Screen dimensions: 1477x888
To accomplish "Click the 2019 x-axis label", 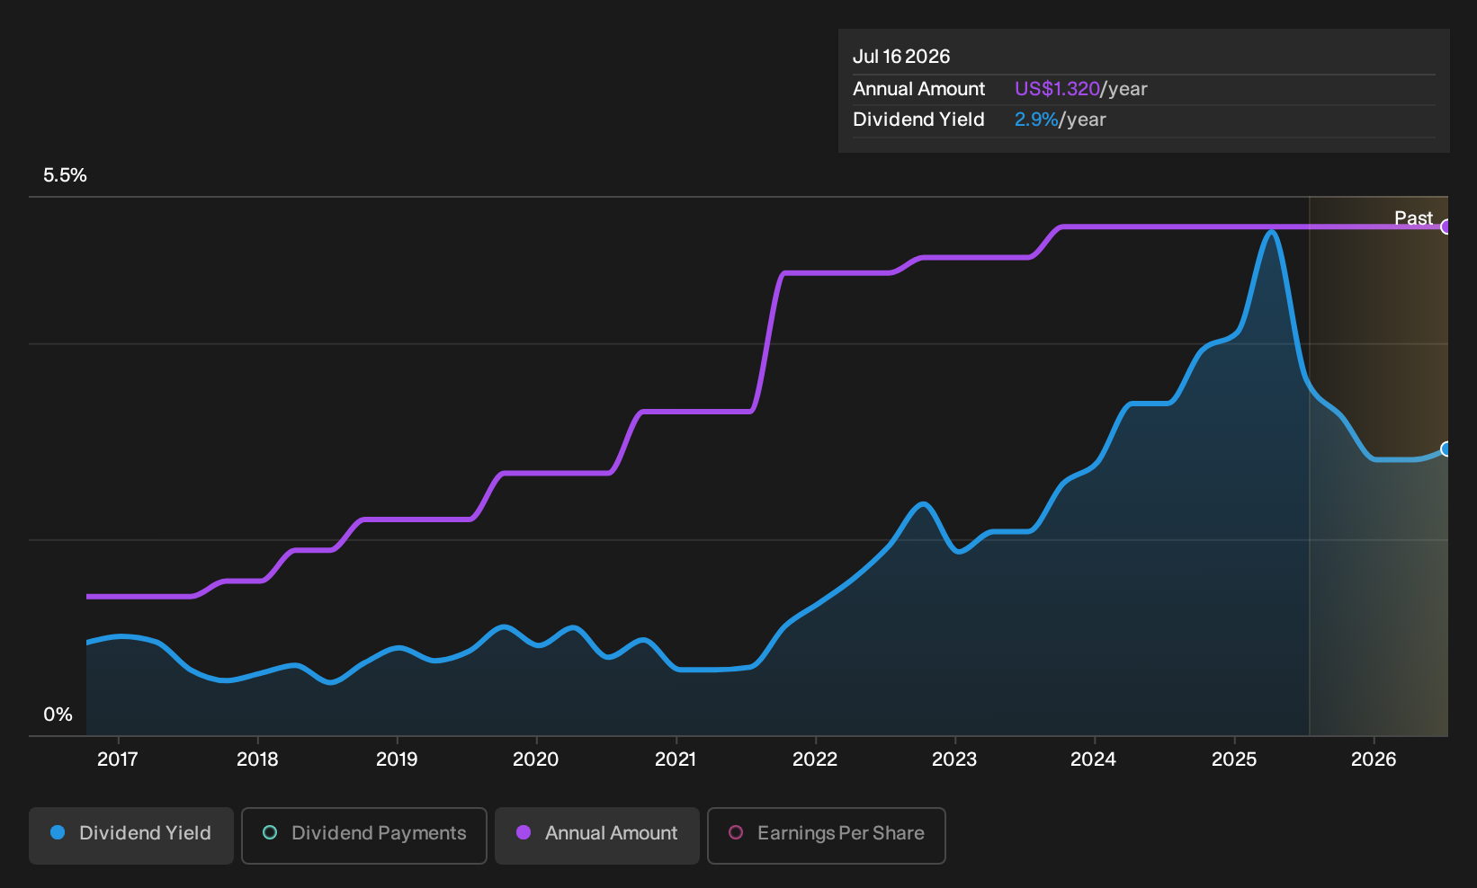I will point(397,759).
